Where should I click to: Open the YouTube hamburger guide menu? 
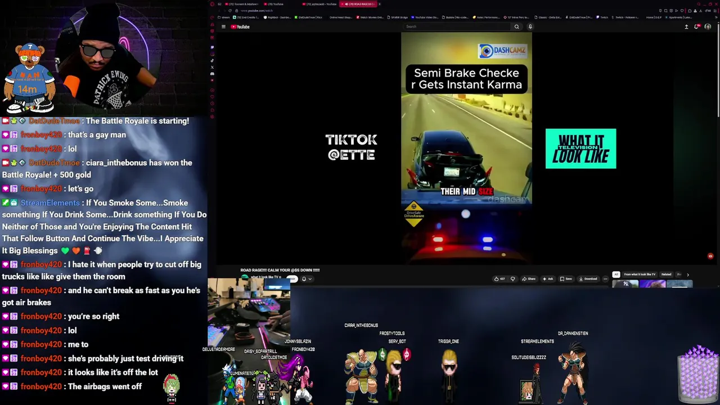223,26
